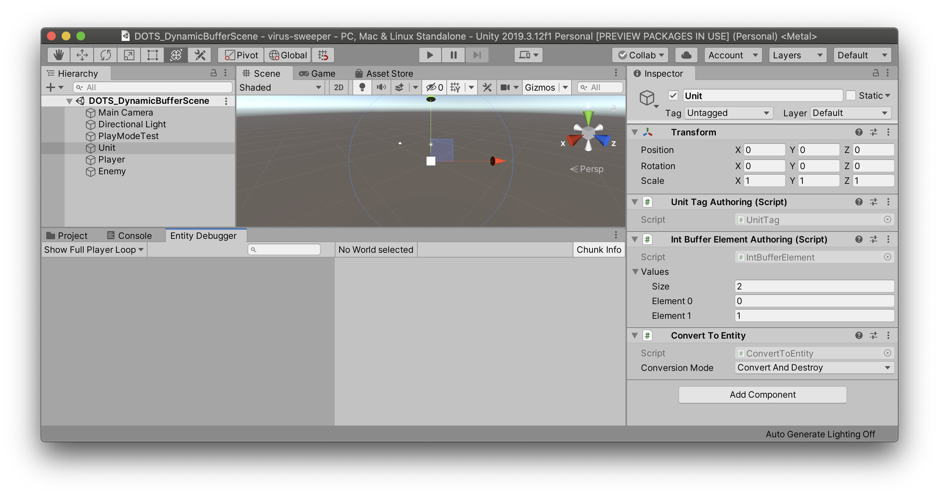The width and height of the screenshot is (939, 496).
Task: Open the Conversion Mode dropdown
Action: [814, 368]
